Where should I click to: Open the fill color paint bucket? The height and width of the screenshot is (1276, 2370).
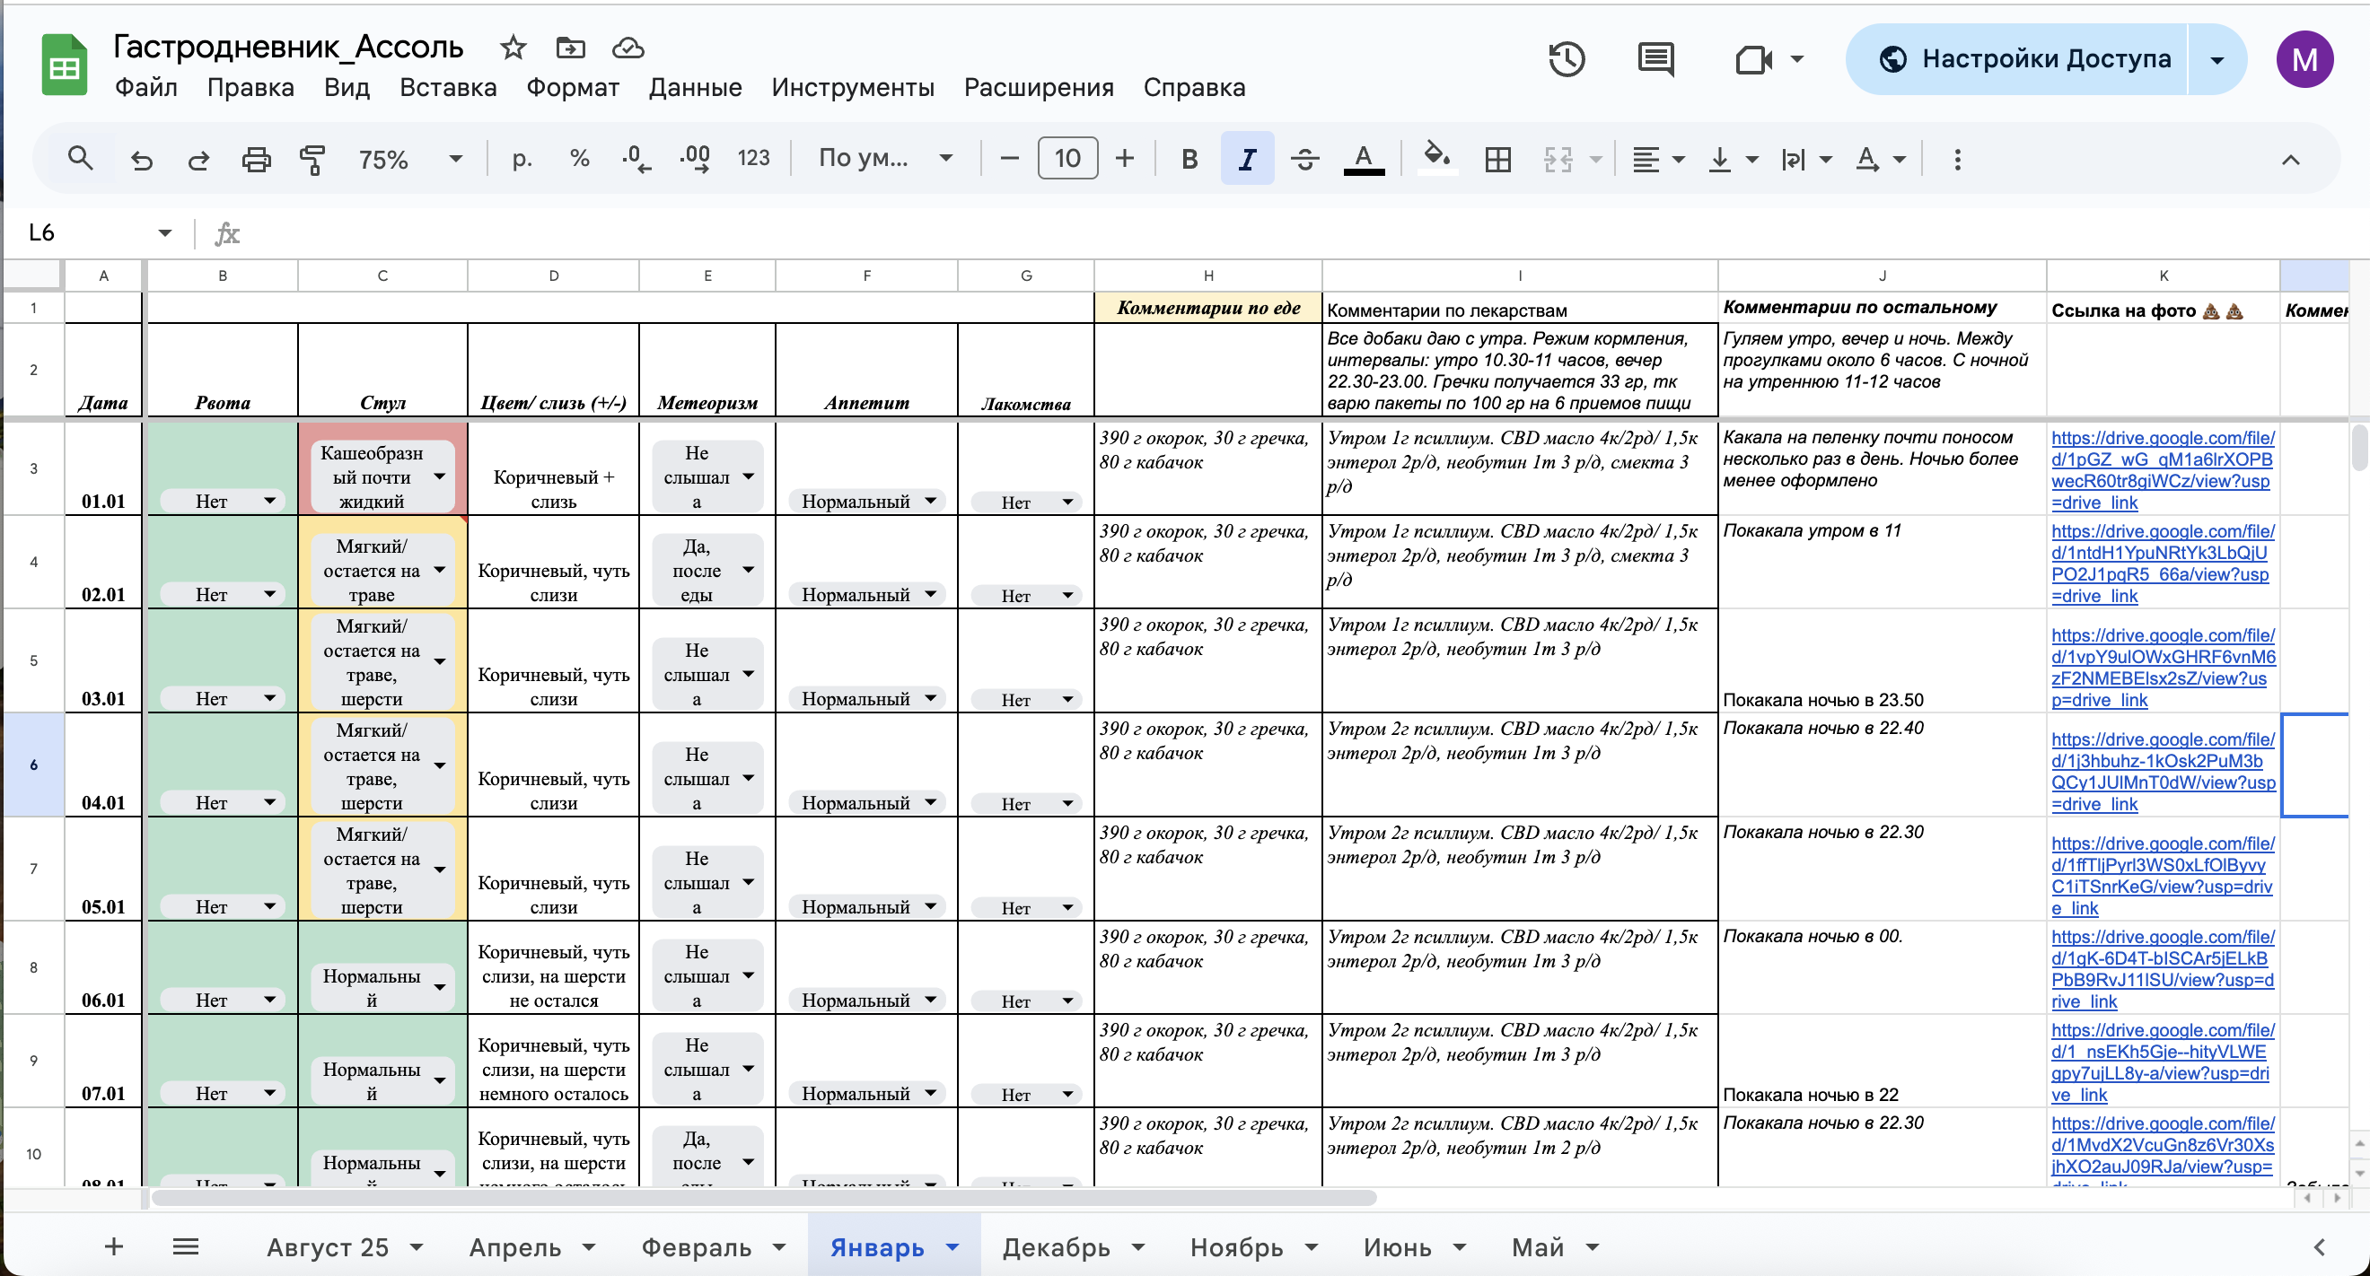[x=1436, y=157]
